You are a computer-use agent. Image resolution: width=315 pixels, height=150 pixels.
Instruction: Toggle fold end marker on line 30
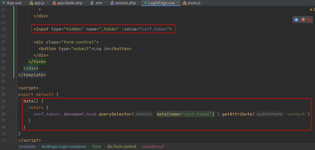17,62
